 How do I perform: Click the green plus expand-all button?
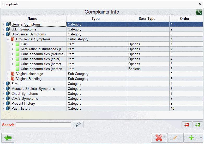click(198, 125)
